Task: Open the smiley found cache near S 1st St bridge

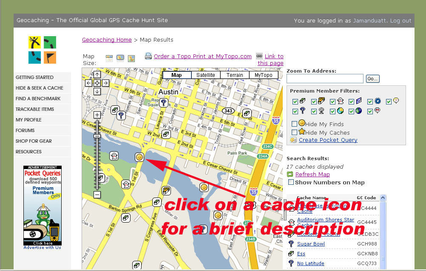Action: point(139,157)
